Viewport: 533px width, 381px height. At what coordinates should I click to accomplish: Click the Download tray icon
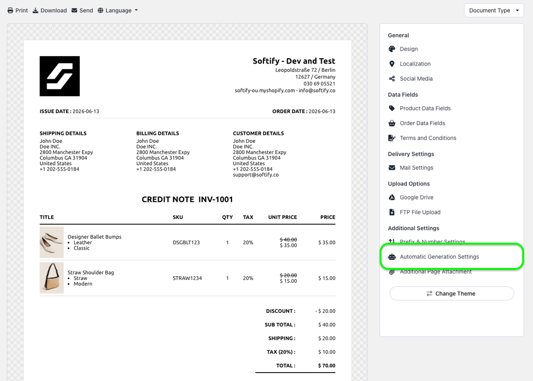[35, 10]
